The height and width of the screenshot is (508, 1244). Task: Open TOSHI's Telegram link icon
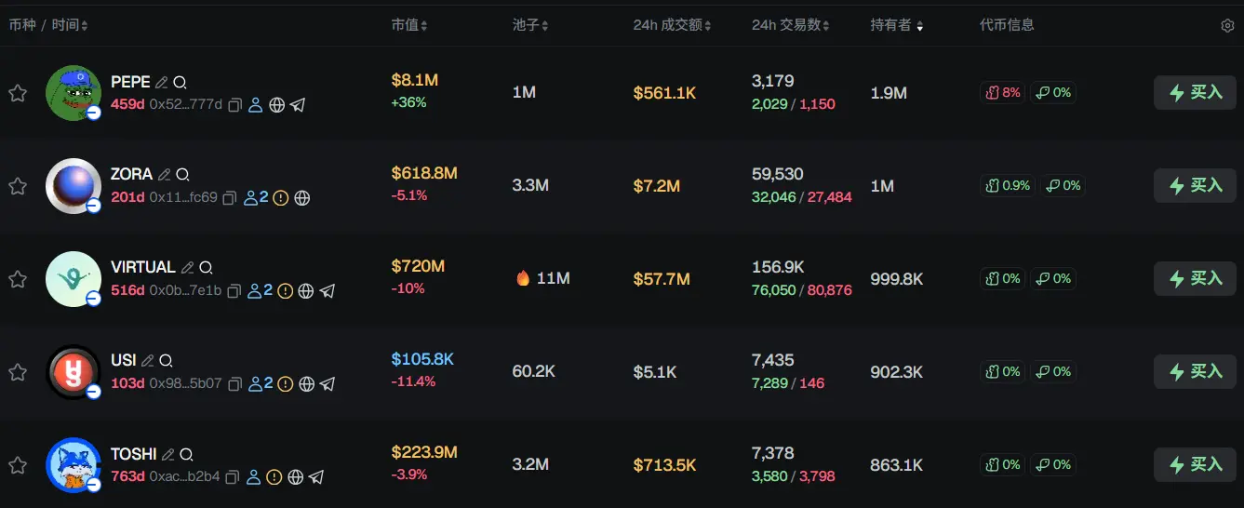coord(316,477)
